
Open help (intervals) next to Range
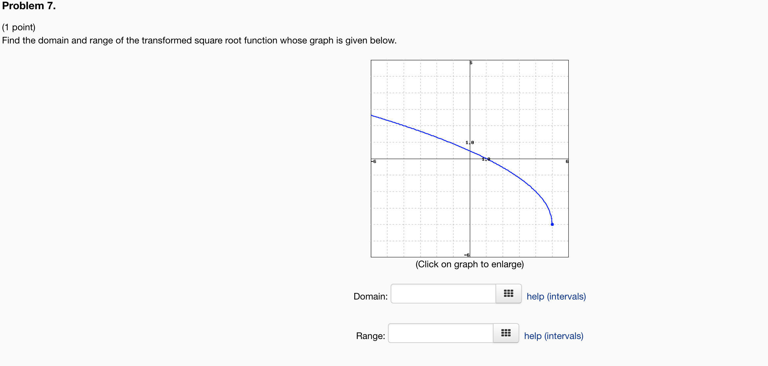tap(553, 336)
